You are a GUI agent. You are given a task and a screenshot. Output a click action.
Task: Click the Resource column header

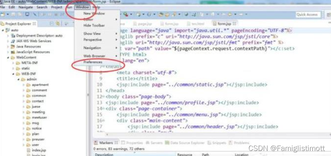click(185, 154)
